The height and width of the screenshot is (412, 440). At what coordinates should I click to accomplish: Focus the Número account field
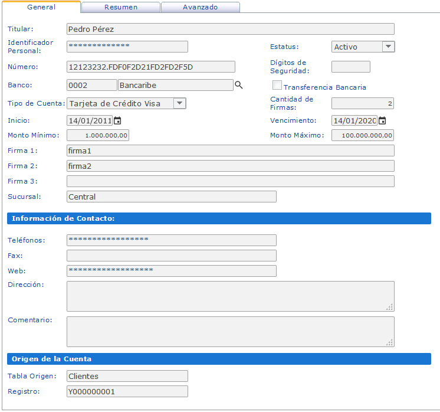[x=151, y=67]
